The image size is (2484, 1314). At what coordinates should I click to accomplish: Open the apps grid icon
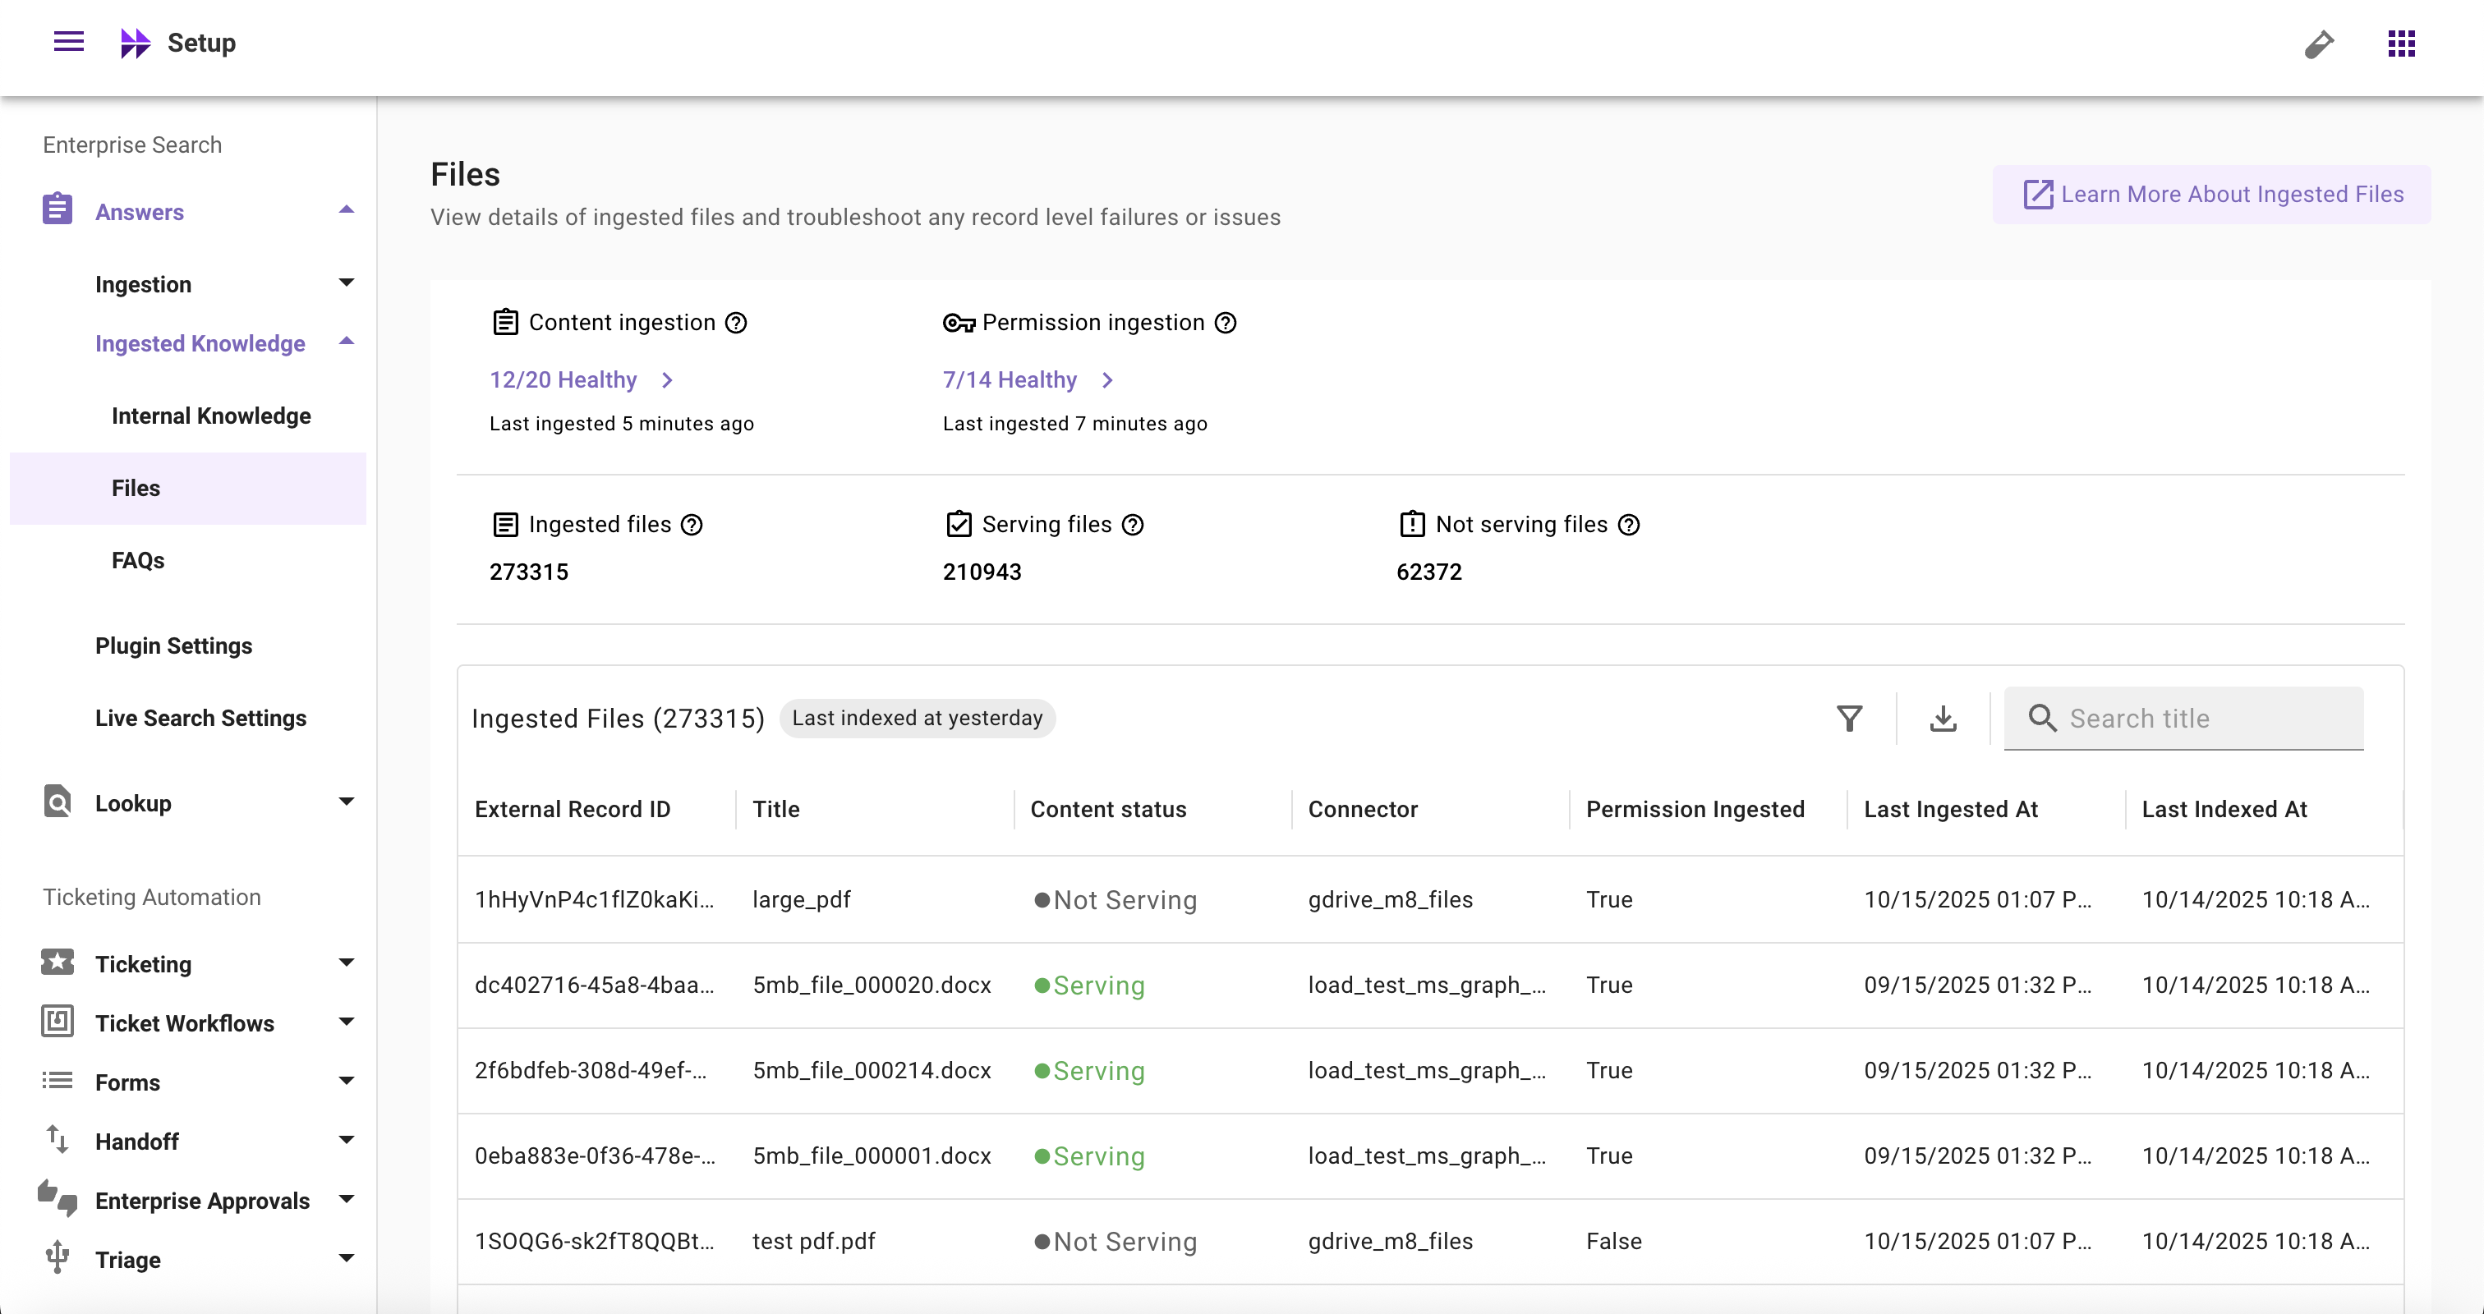coord(2401,44)
